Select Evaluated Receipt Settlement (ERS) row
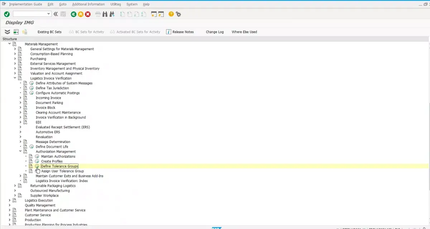Image resolution: width=430 pixels, height=229 pixels. pos(63,127)
